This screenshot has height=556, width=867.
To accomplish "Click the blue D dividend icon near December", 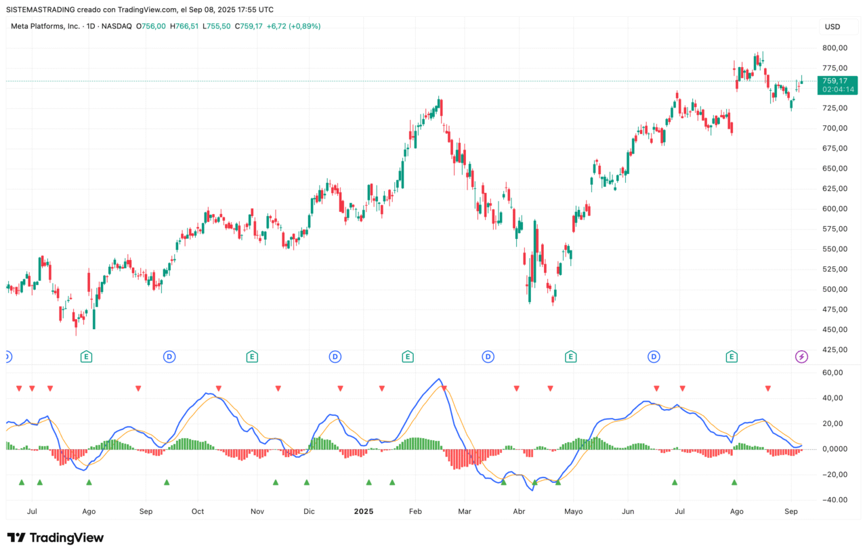I will (x=335, y=356).
